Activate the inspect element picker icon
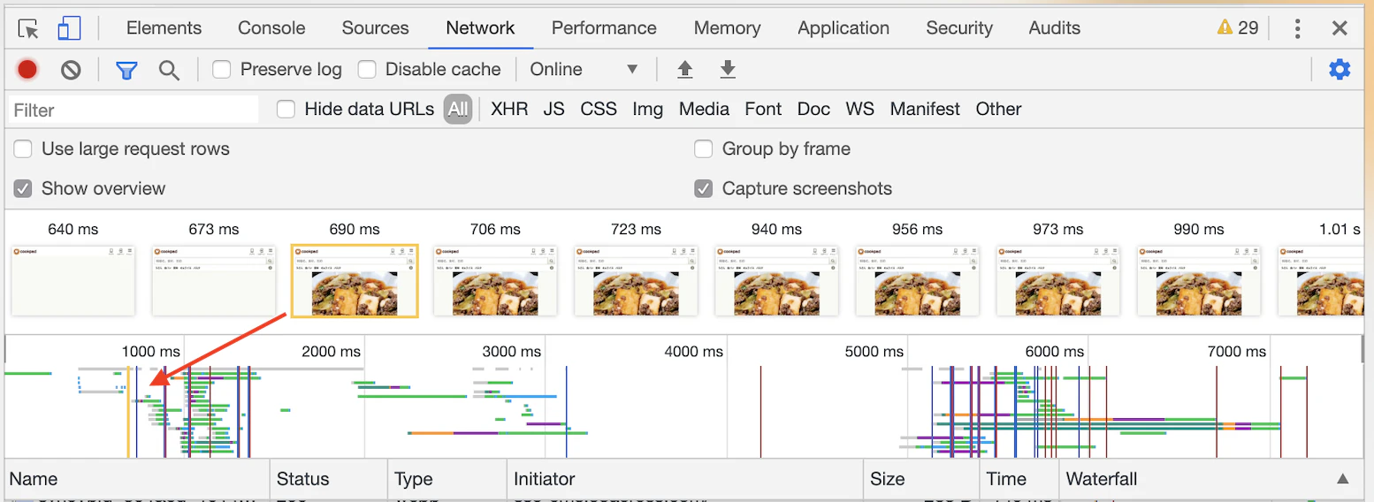The width and height of the screenshot is (1374, 502). tap(29, 28)
